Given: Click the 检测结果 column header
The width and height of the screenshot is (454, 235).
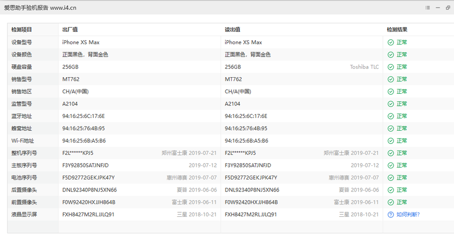Looking at the screenshot, I should (397, 30).
